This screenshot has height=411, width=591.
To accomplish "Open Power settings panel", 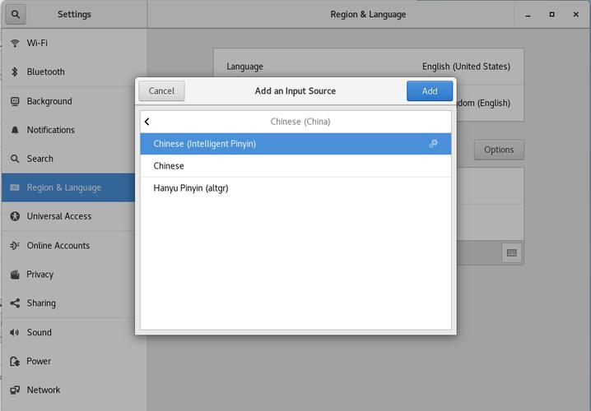I will pyautogui.click(x=74, y=361).
